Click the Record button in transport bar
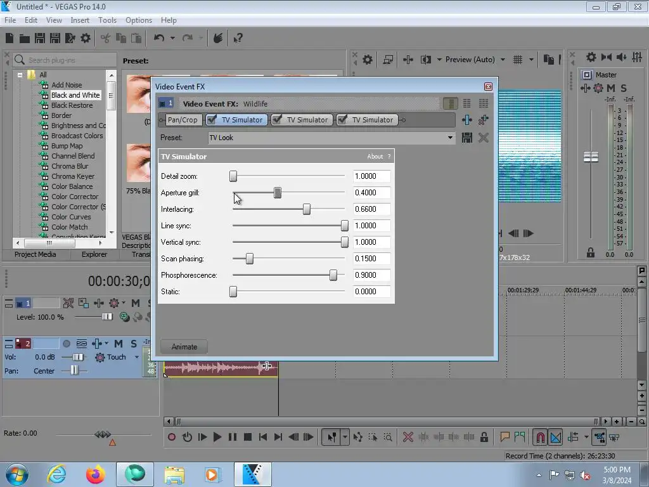The height and width of the screenshot is (487, 649). coord(171,437)
